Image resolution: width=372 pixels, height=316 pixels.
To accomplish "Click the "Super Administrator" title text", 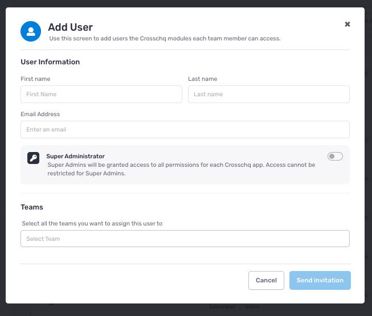I will coord(75,156).
